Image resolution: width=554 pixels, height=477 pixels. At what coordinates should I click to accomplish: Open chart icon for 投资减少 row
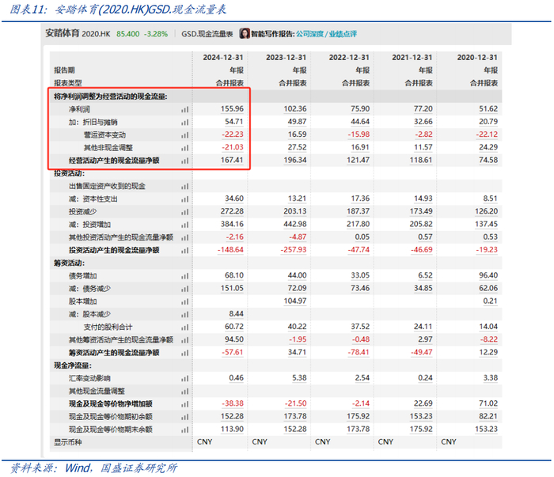tap(184, 212)
